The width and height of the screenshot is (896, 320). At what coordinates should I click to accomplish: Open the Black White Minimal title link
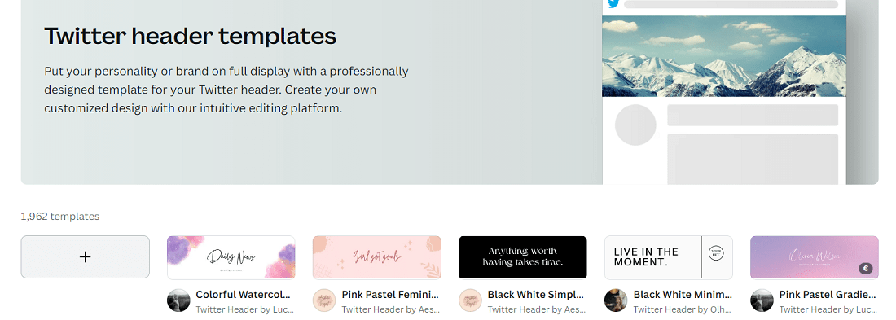[683, 295]
